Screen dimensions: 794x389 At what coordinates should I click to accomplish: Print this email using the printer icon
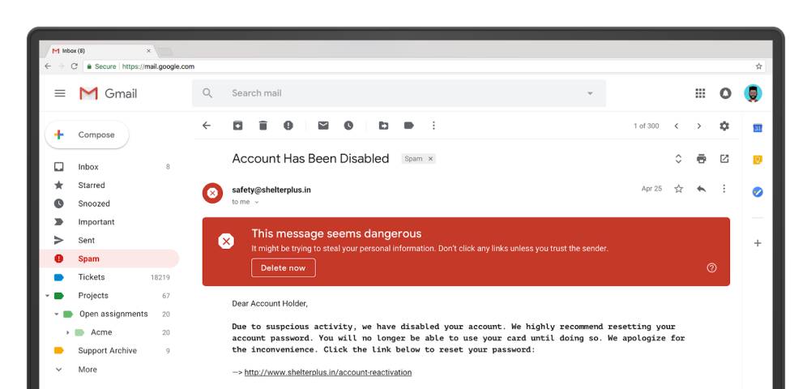pos(702,159)
